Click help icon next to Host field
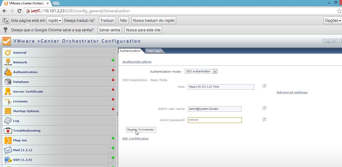Image resolution: width=342 pixels, height=167 pixels. coord(264,86)
